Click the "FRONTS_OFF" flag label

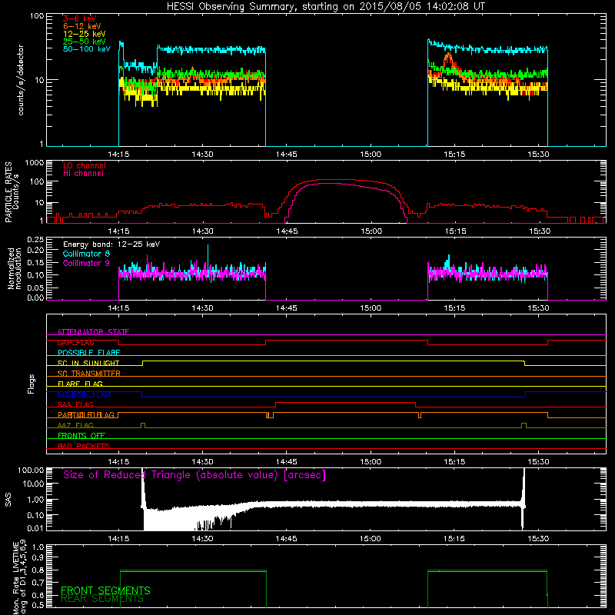click(x=81, y=435)
